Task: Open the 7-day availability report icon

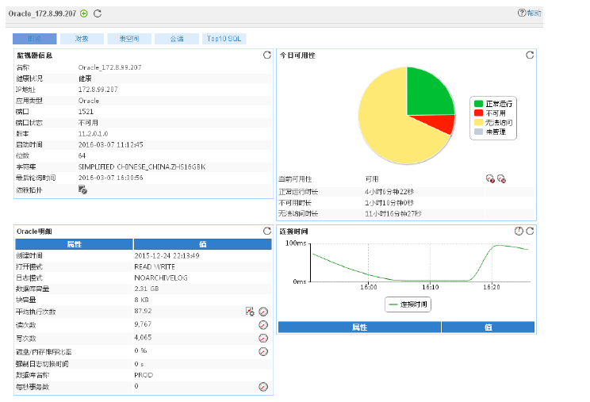Action: click(x=490, y=179)
